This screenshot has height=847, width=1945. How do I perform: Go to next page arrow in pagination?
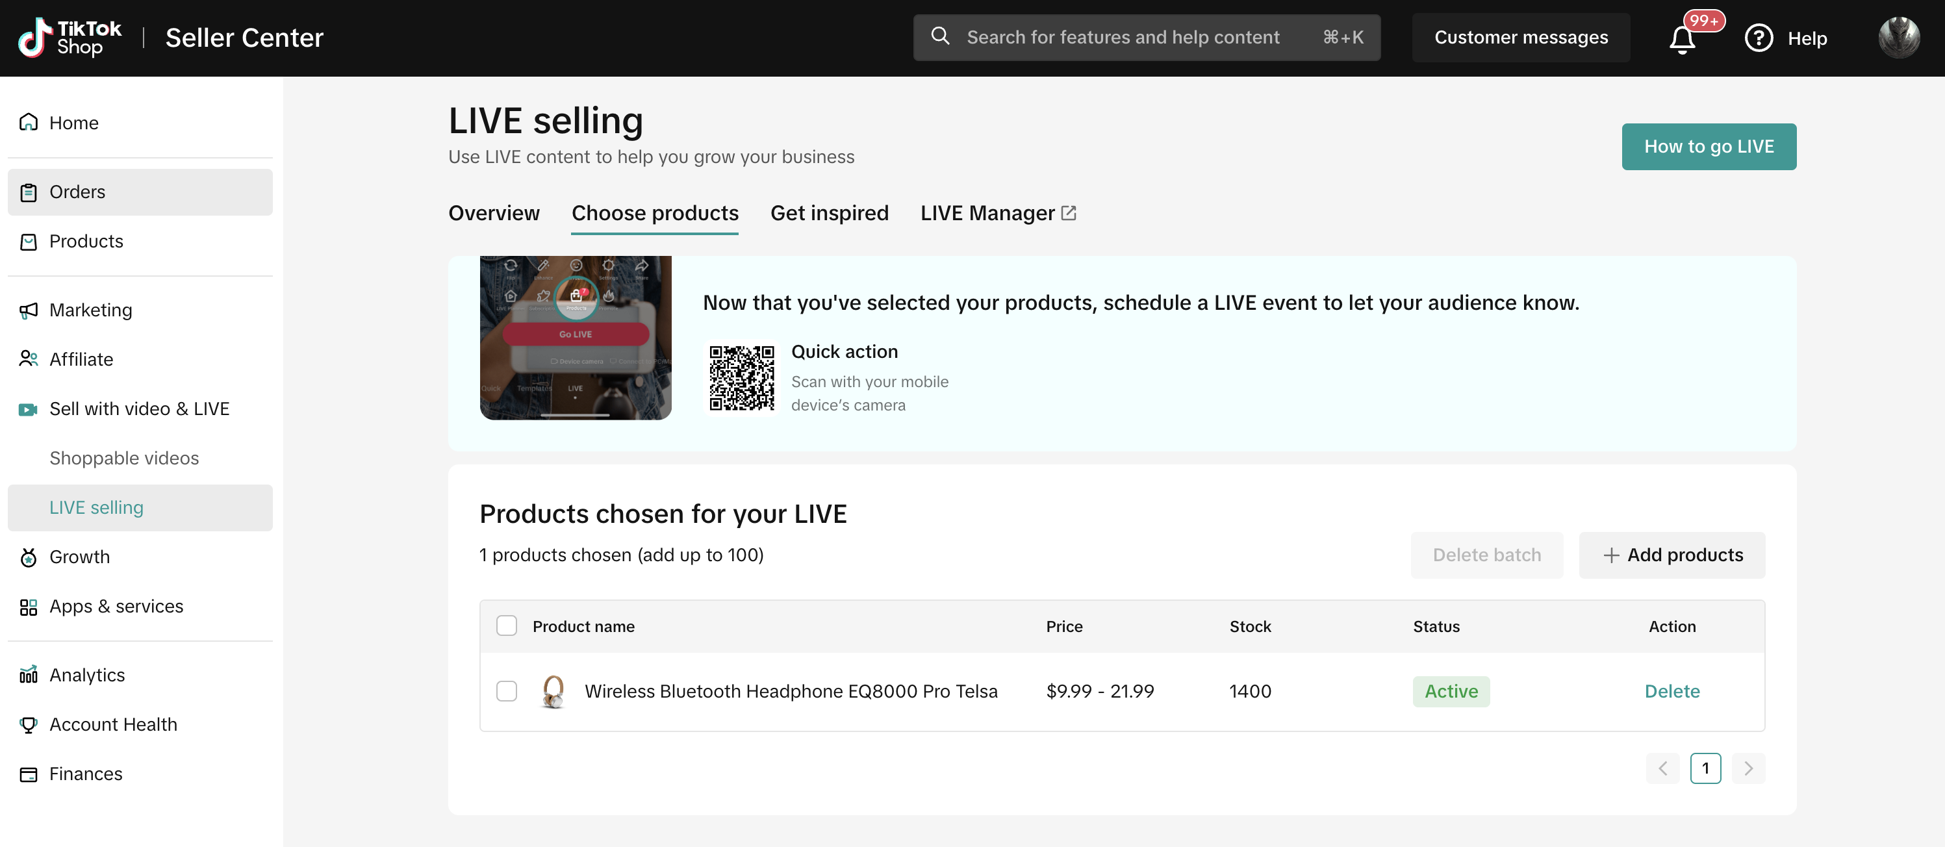click(1748, 768)
